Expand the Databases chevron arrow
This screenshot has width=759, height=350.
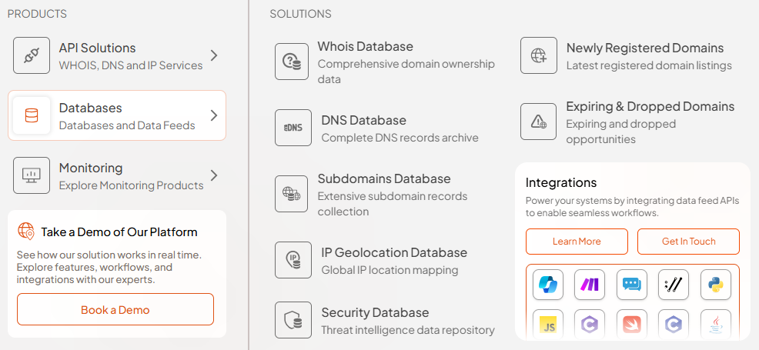[x=214, y=115]
